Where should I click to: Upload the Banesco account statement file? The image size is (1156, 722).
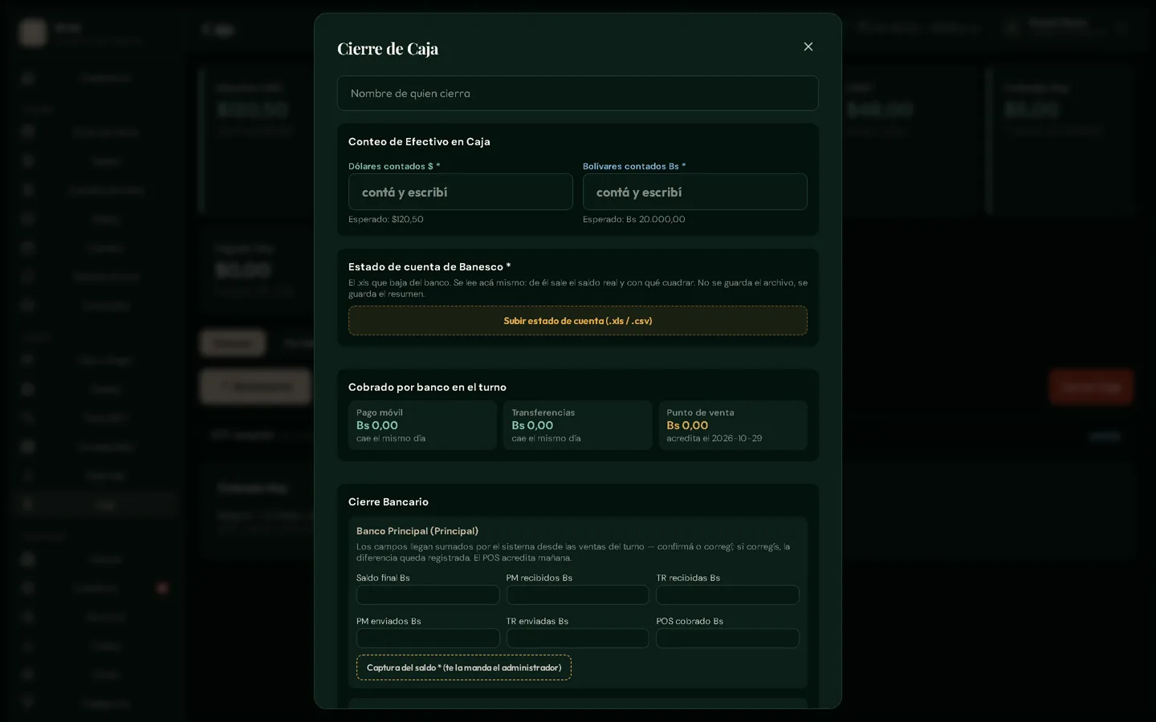pyautogui.click(x=578, y=321)
